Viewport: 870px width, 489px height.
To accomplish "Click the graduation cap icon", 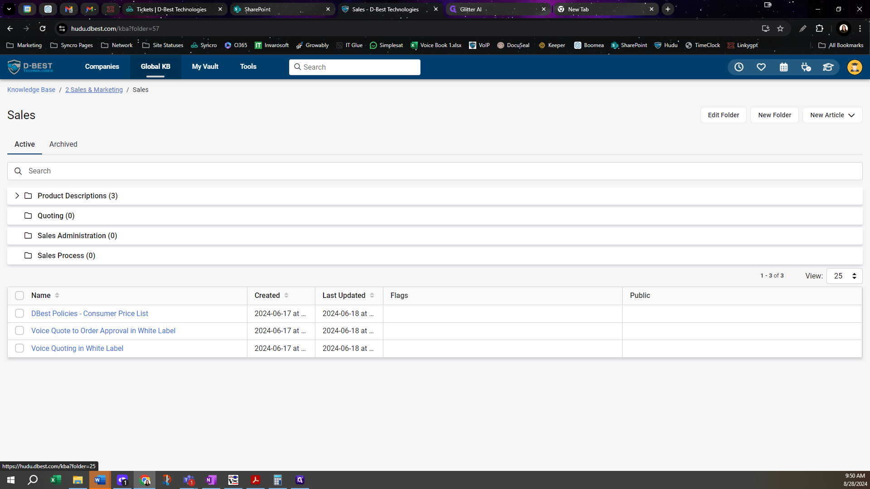I will coord(828,67).
